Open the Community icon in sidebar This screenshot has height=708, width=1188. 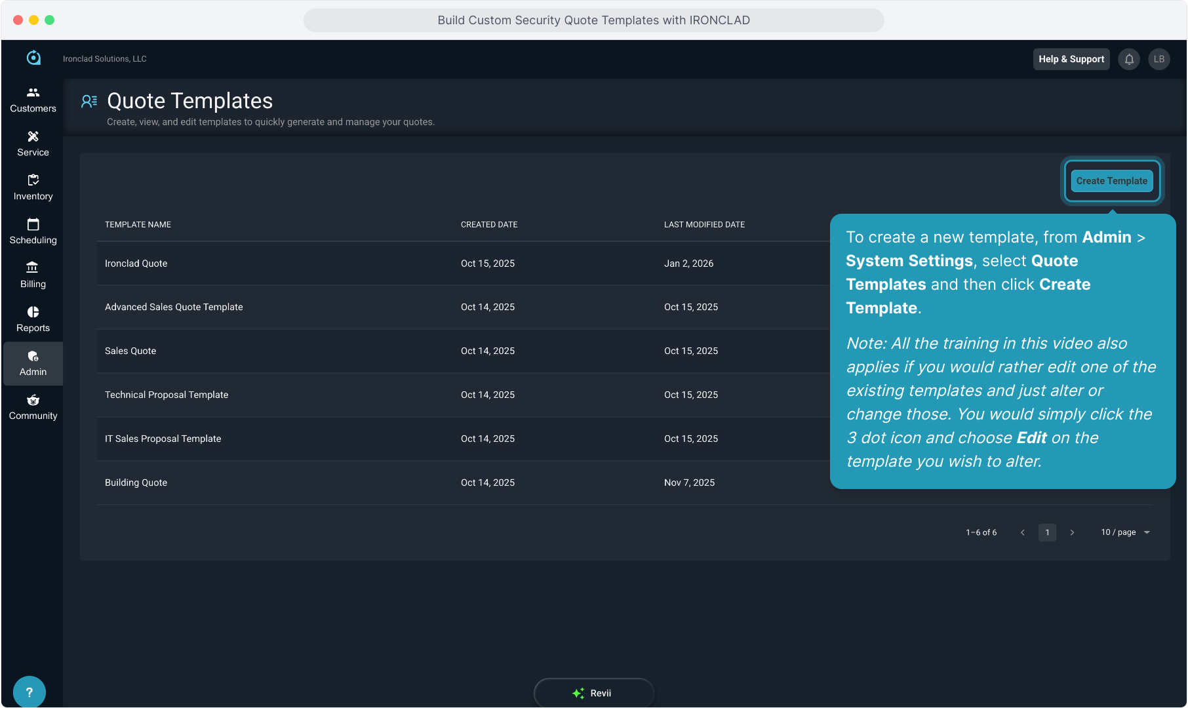tap(33, 400)
